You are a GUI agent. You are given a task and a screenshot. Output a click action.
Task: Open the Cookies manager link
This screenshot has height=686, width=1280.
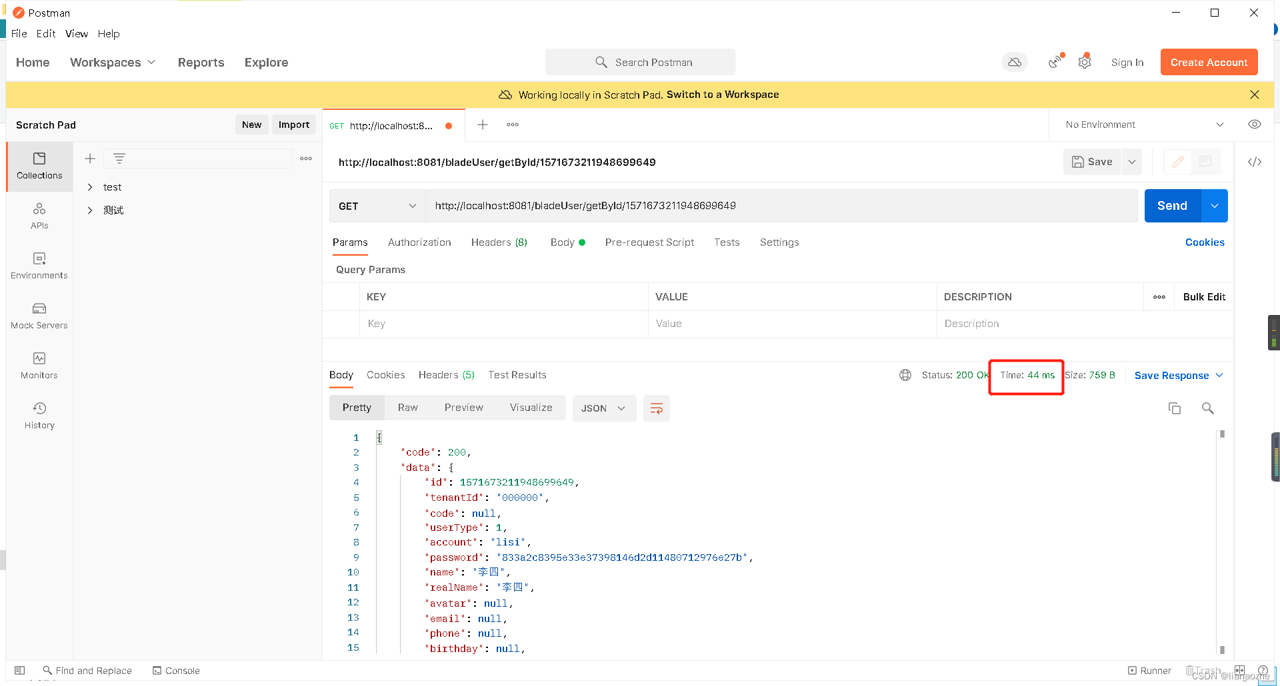(x=1204, y=242)
